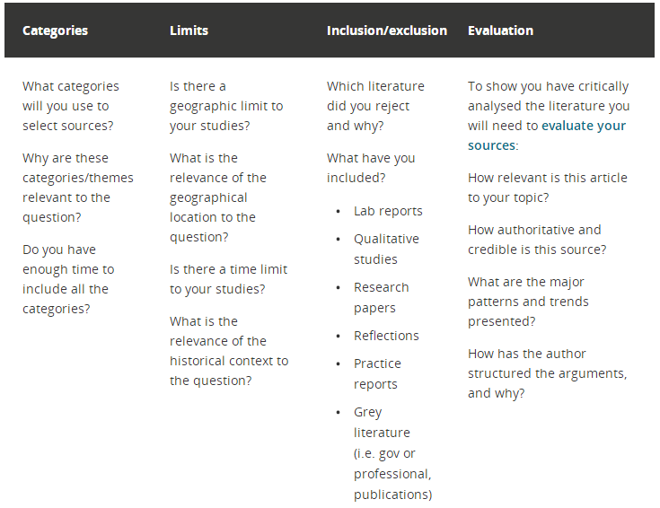The width and height of the screenshot is (660, 508).
Task: Click 'How has the author structured' paragraph
Action: [x=548, y=373]
